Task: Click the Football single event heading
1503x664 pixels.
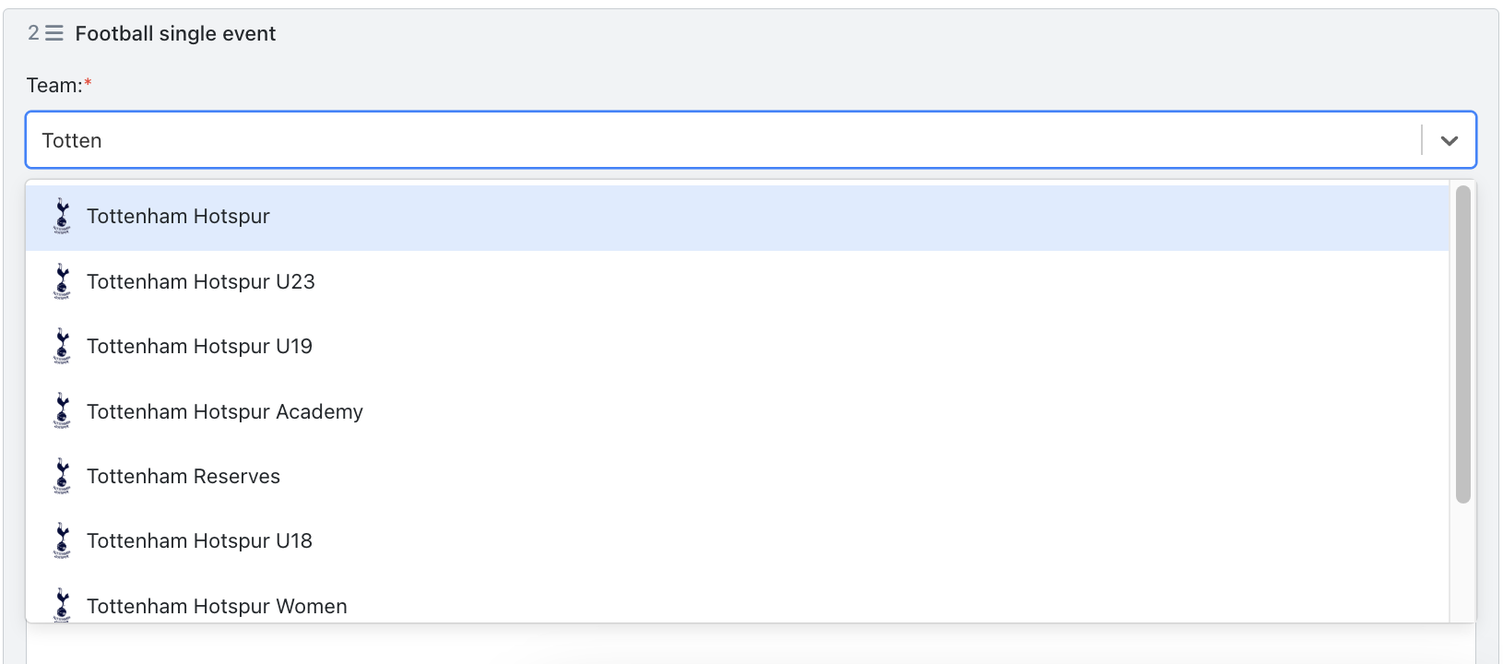Action: pos(175,34)
